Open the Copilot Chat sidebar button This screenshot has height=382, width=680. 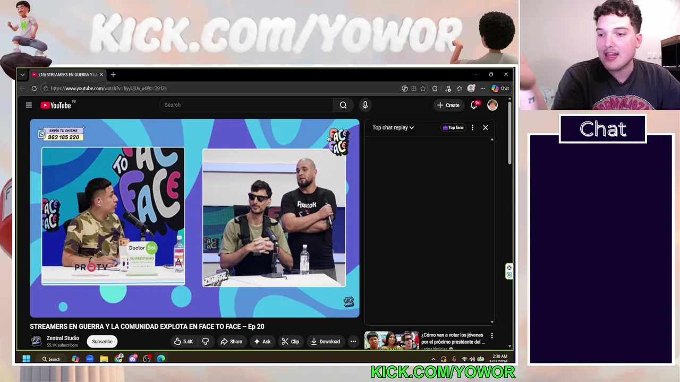(x=500, y=89)
